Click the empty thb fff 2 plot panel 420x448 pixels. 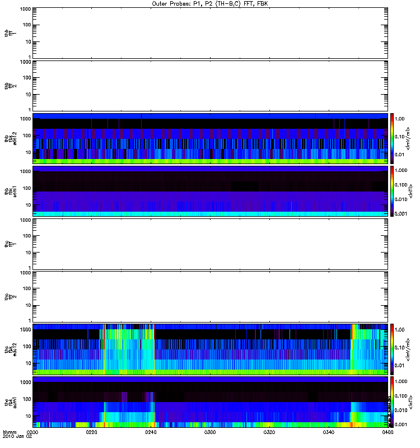click(210, 86)
